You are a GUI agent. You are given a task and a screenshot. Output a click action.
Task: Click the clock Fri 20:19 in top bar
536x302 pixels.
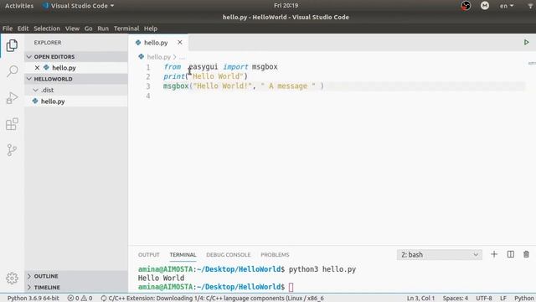(x=286, y=6)
